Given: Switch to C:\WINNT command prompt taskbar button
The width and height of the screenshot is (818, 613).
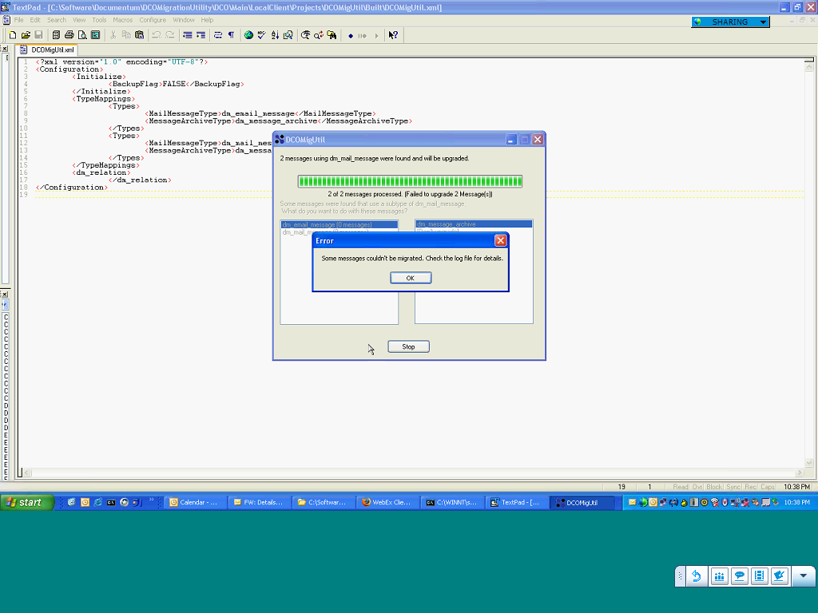Looking at the screenshot, I should 452,503.
